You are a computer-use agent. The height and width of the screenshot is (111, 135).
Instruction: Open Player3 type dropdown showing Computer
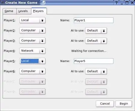32,41
